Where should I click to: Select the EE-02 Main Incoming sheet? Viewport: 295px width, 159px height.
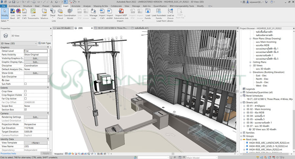259,109
